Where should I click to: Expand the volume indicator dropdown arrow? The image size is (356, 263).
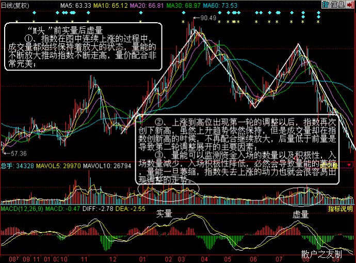point(349,165)
